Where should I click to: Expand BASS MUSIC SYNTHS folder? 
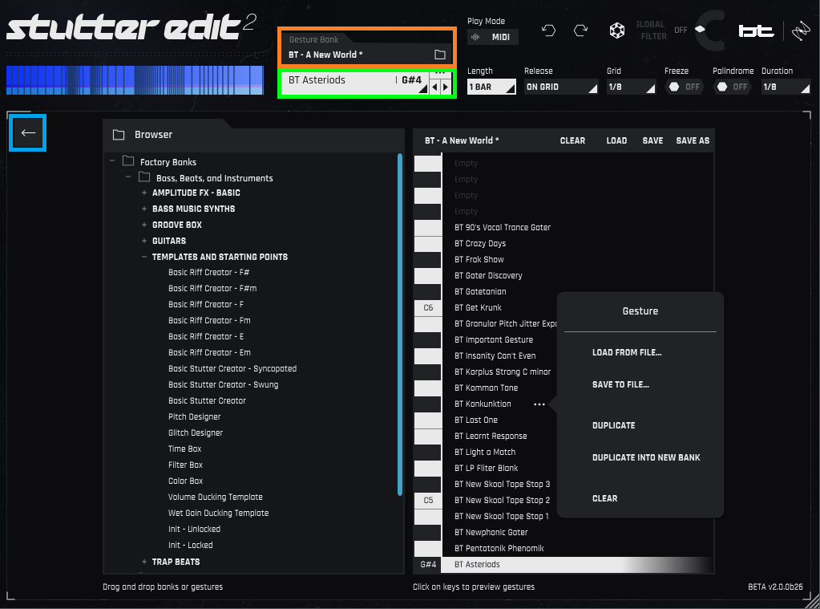coord(143,209)
